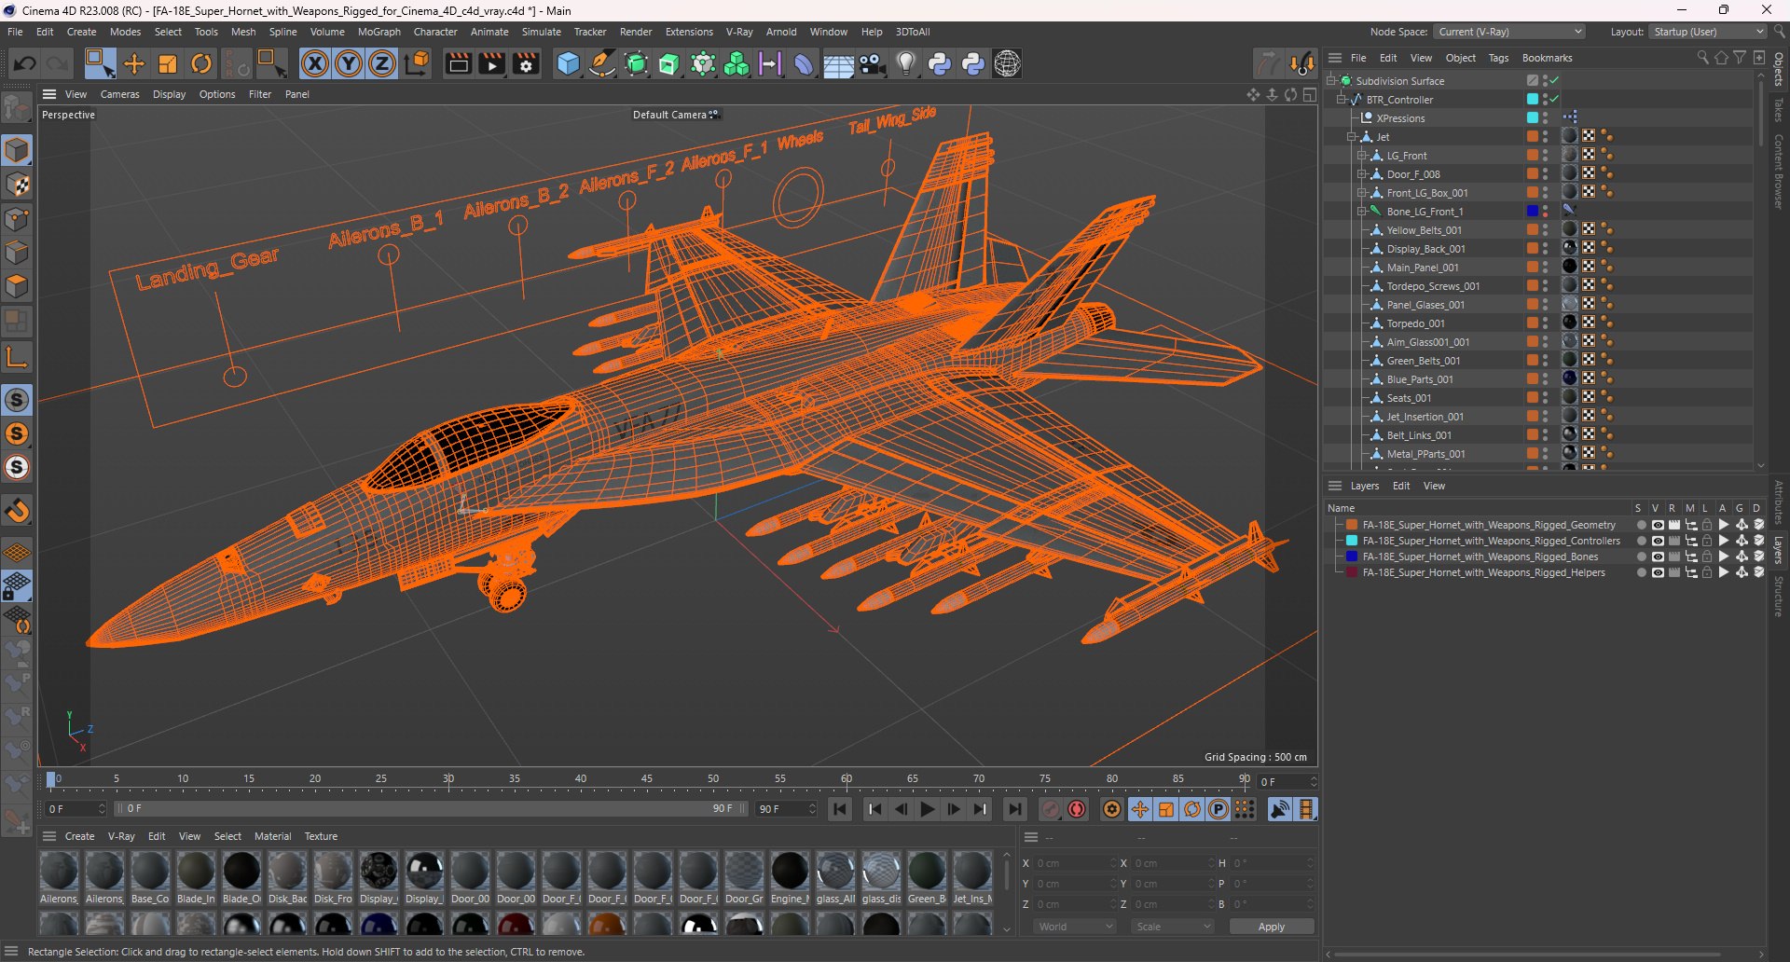The height and width of the screenshot is (962, 1790).
Task: Select the Rotate tool
Action: (x=201, y=63)
